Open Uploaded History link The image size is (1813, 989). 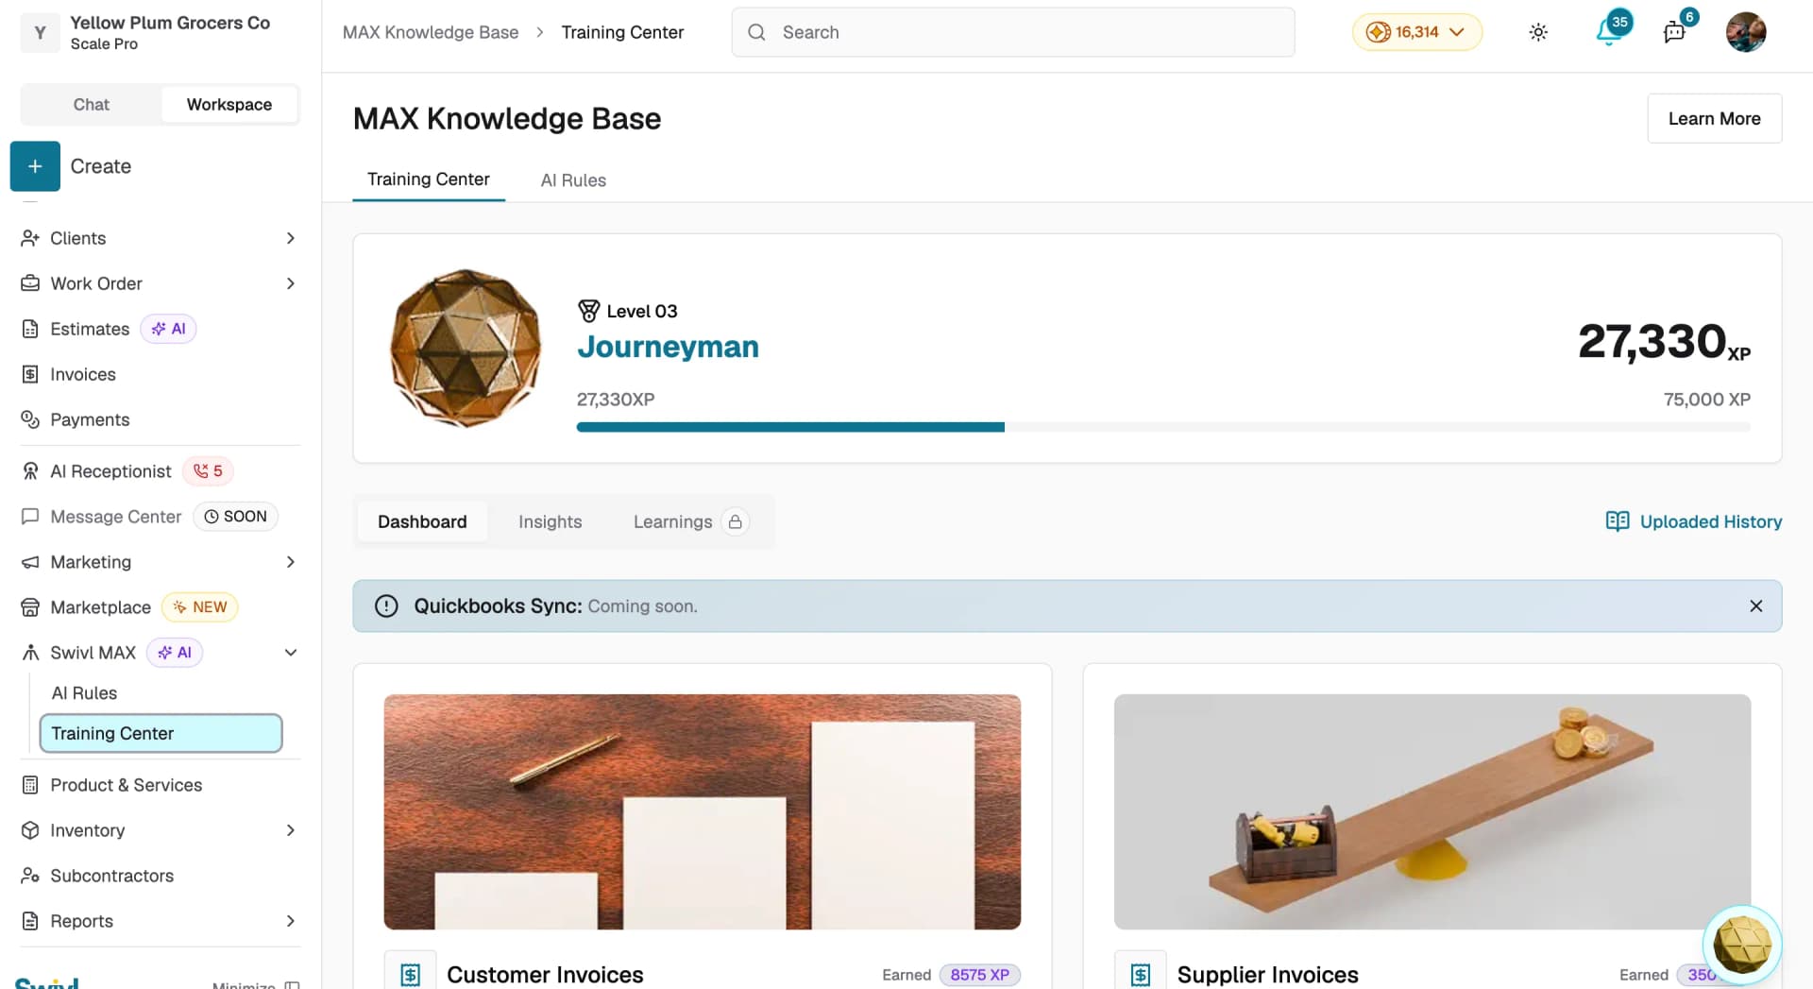point(1694,521)
